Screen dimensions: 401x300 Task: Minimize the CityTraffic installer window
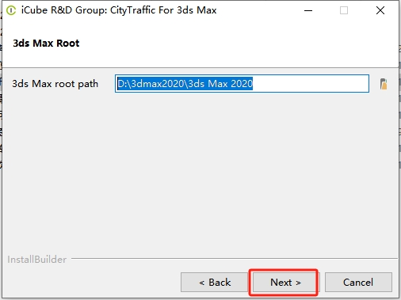[308, 10]
